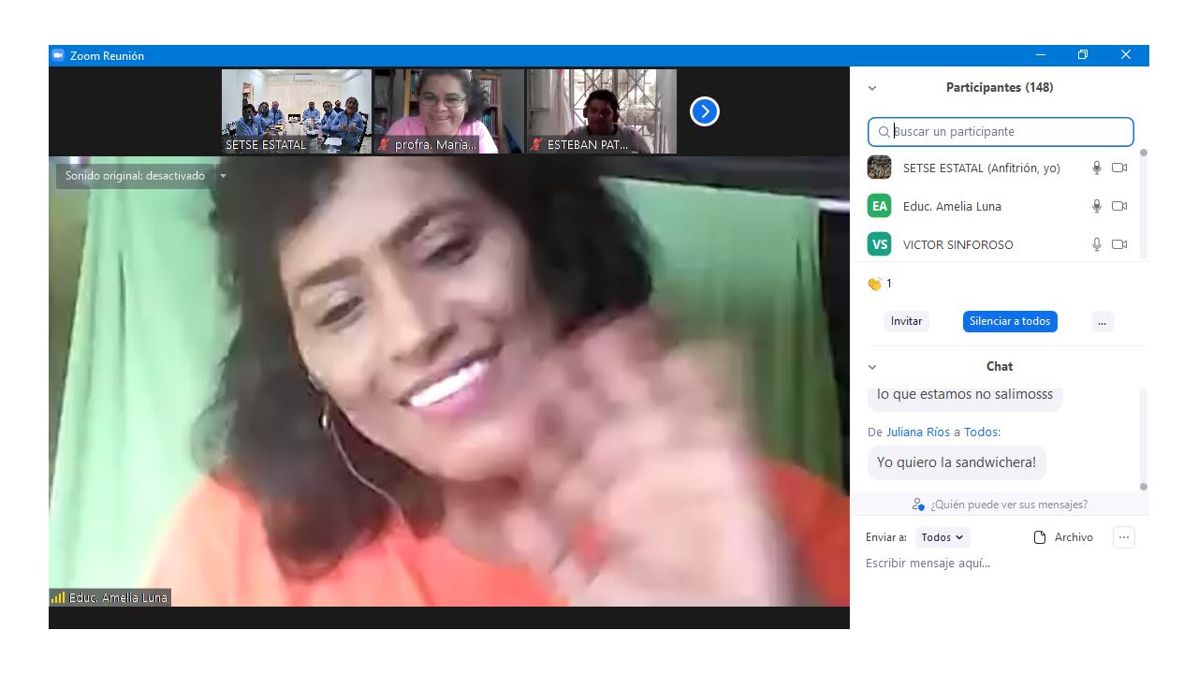Click the Sonido original: desactivado button

[x=135, y=176]
